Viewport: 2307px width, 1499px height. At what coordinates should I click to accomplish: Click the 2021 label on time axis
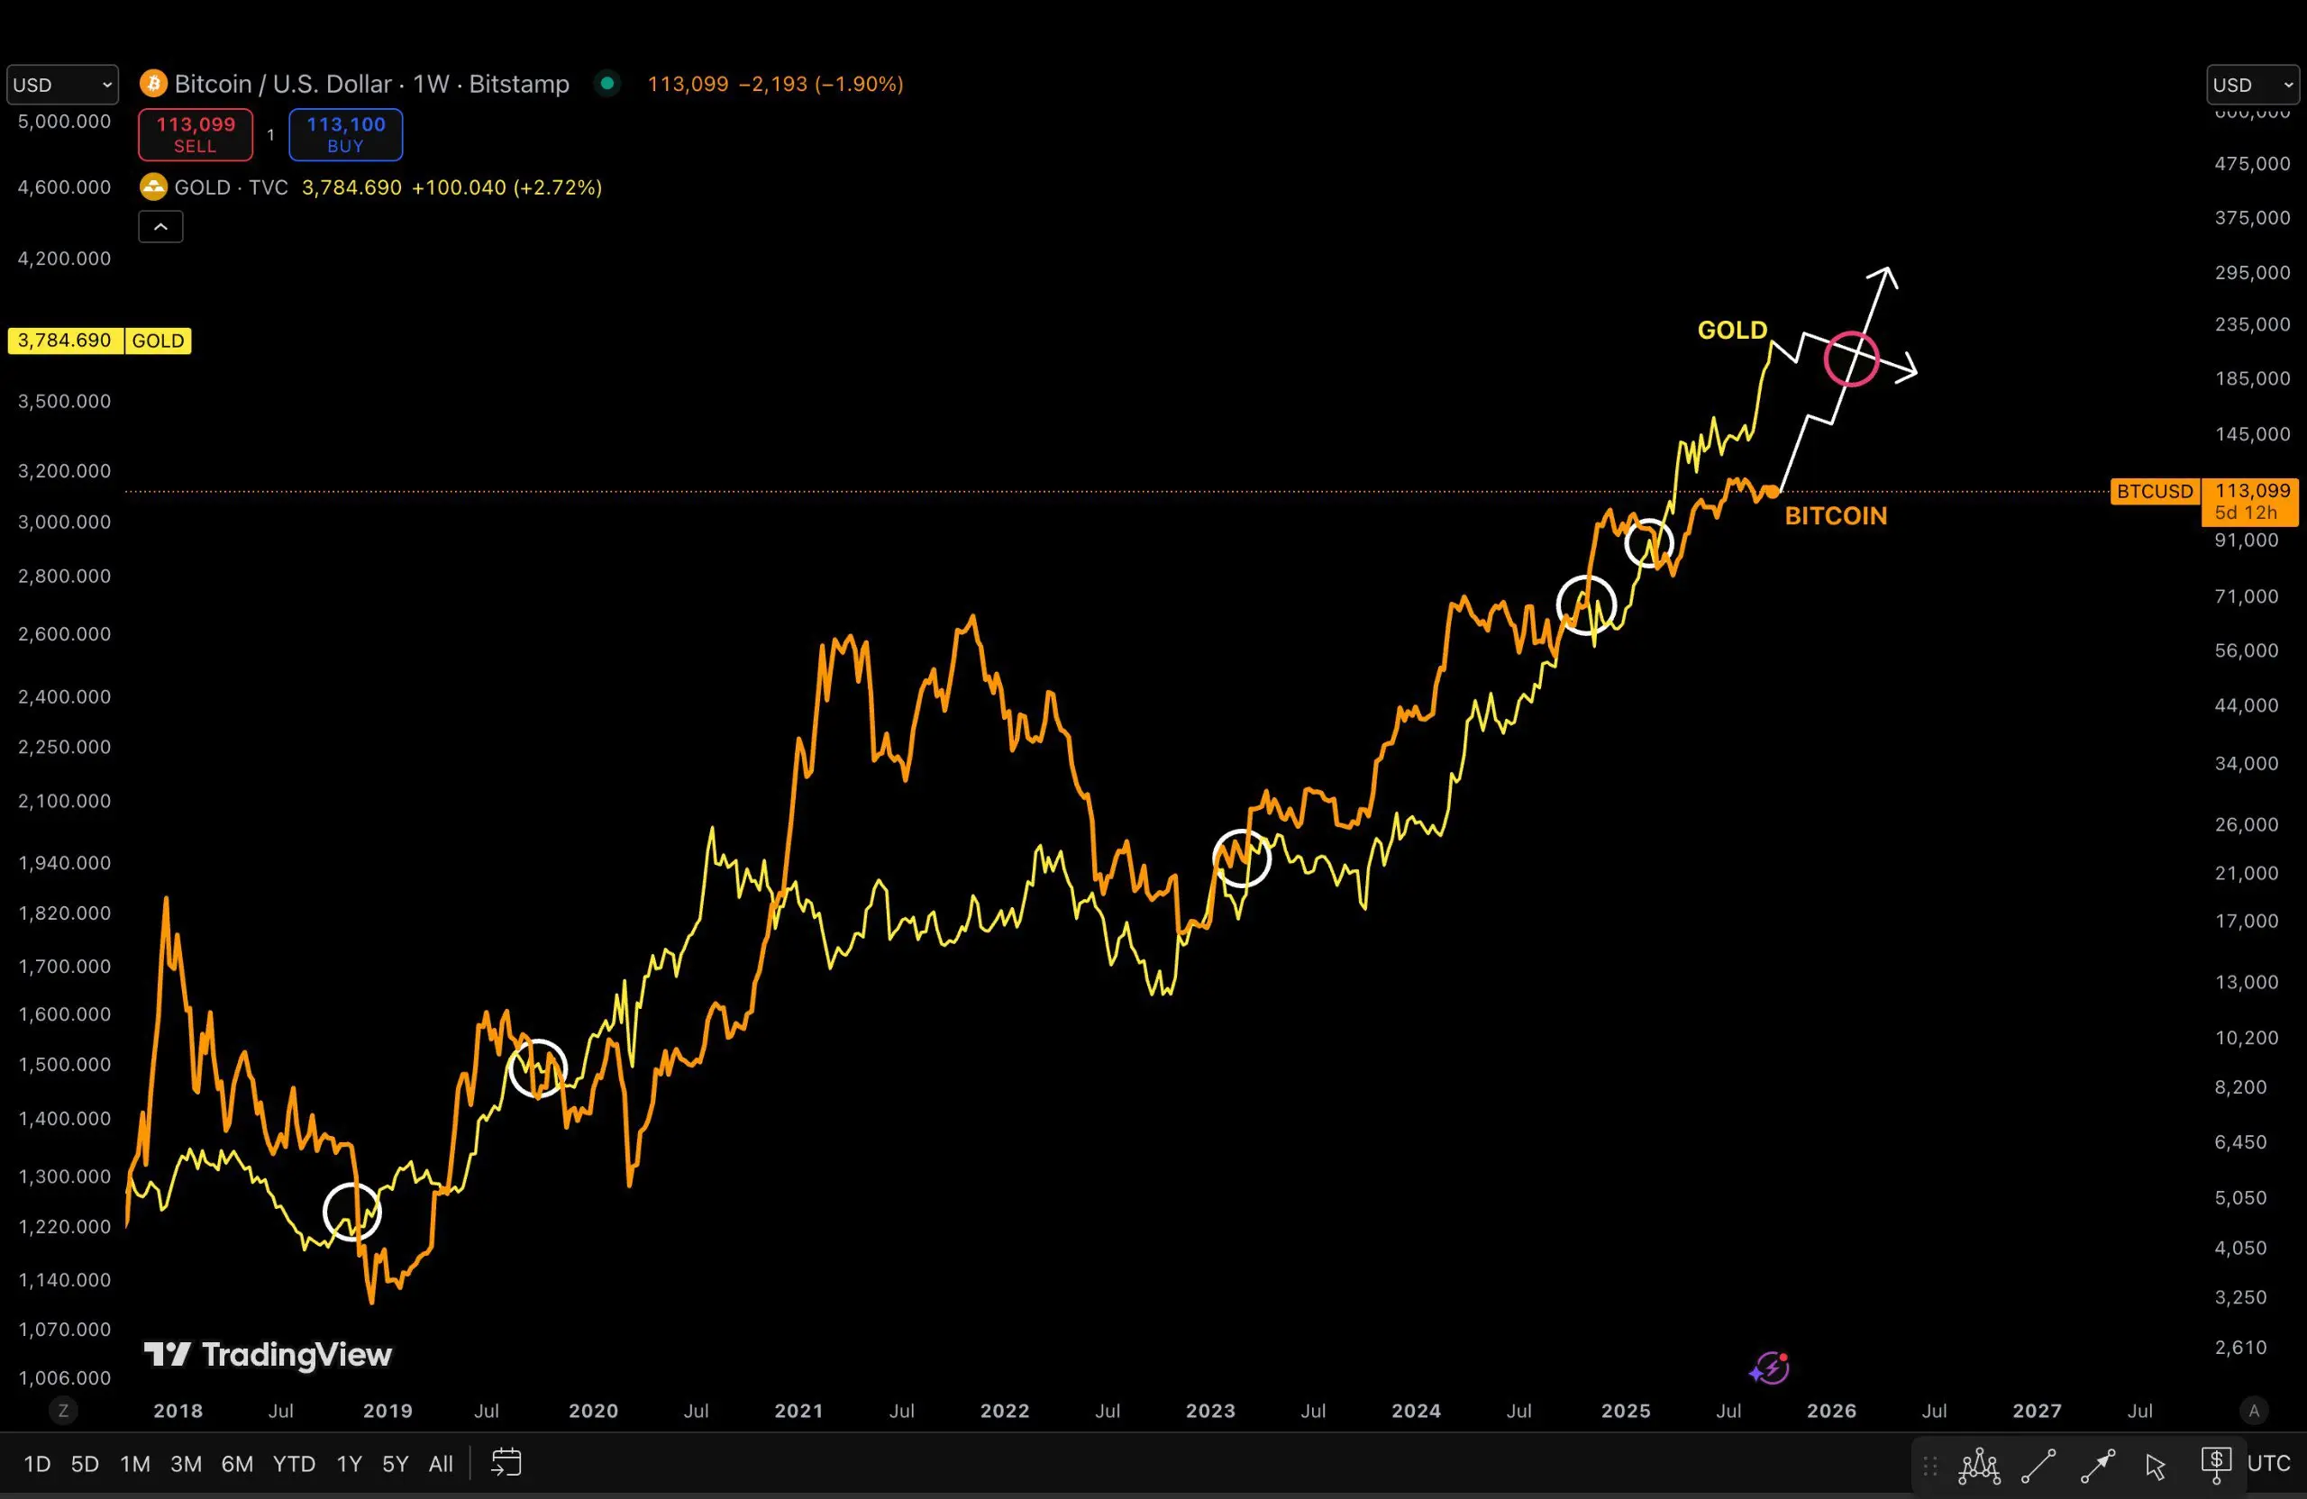[798, 1411]
